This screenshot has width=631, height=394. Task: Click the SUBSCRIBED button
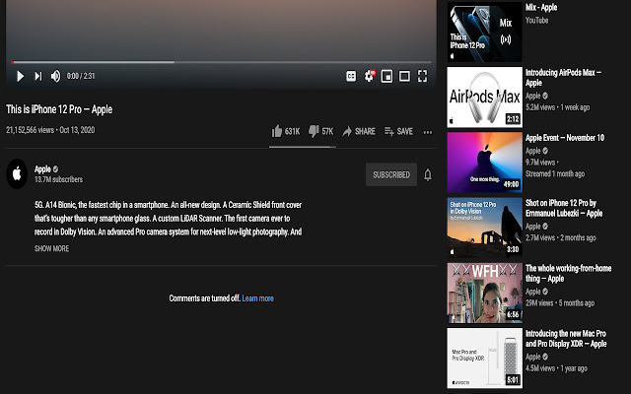coord(391,174)
